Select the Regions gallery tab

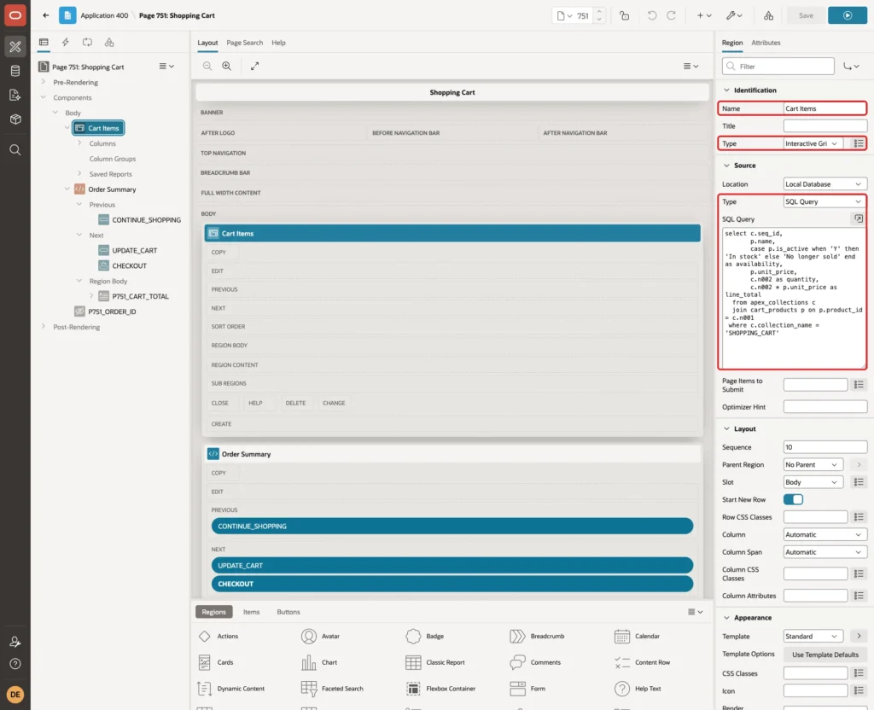click(x=213, y=611)
